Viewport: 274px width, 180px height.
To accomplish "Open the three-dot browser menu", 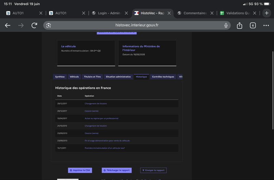I will click(266, 25).
